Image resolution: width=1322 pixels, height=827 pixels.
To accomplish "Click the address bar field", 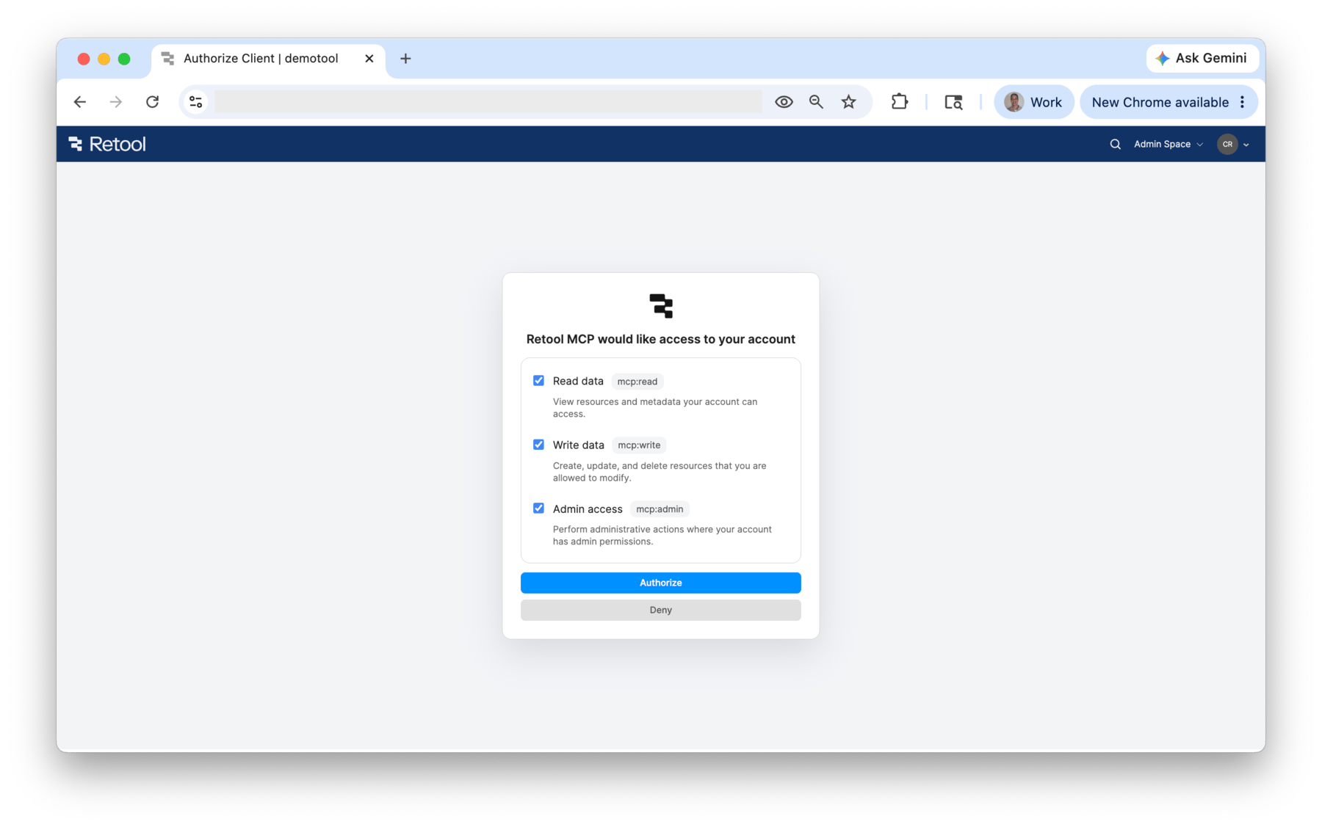I will point(488,102).
